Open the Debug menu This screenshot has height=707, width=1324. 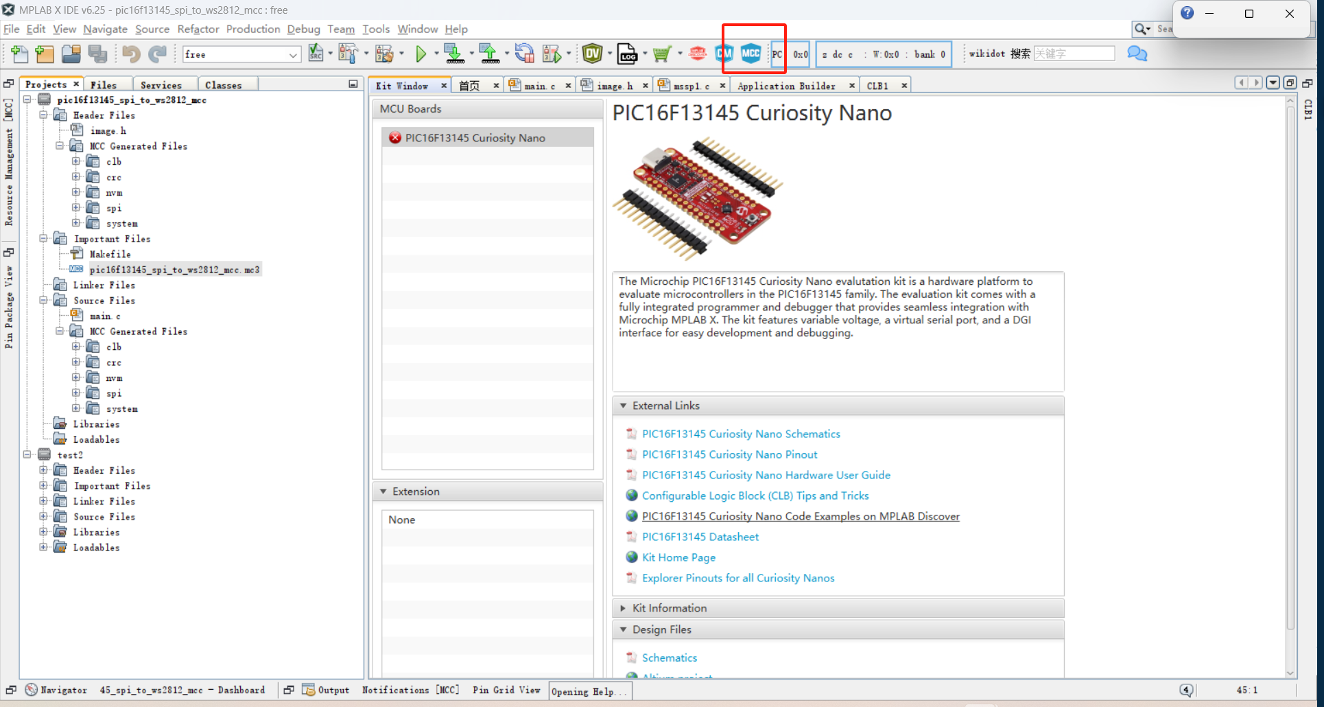click(303, 29)
